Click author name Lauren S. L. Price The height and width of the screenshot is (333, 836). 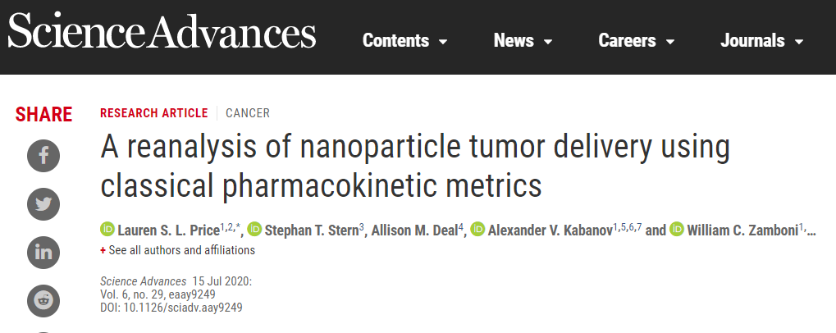coord(168,230)
